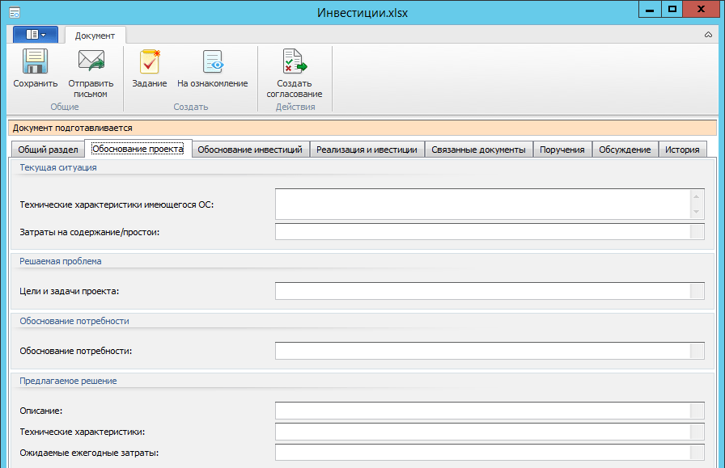The height and width of the screenshot is (468, 725).
Task: Click Создать согласование icon
Action: pyautogui.click(x=294, y=62)
